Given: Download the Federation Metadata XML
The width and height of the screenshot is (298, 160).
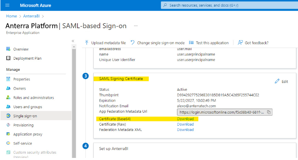Looking at the screenshot, I should pyautogui.click(x=185, y=130).
